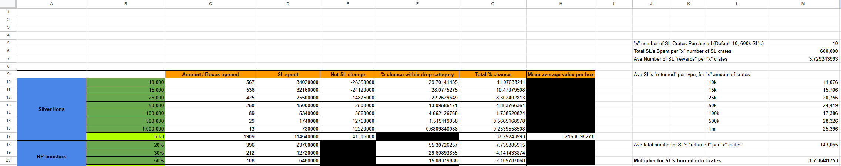Select column A header
841x166 pixels.
[51, 4]
